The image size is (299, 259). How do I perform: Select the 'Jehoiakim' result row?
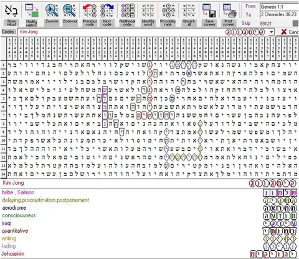(x=149, y=254)
